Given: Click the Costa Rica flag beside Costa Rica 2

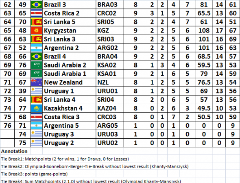Looking at the screenshot, I should (36, 13).
